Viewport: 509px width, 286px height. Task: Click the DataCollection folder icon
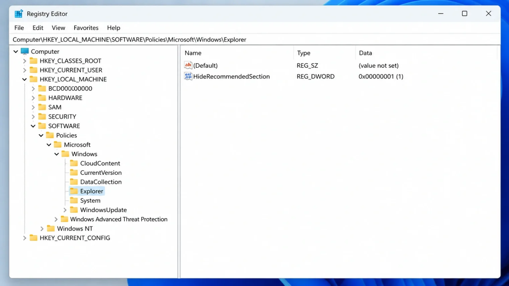coord(74,182)
